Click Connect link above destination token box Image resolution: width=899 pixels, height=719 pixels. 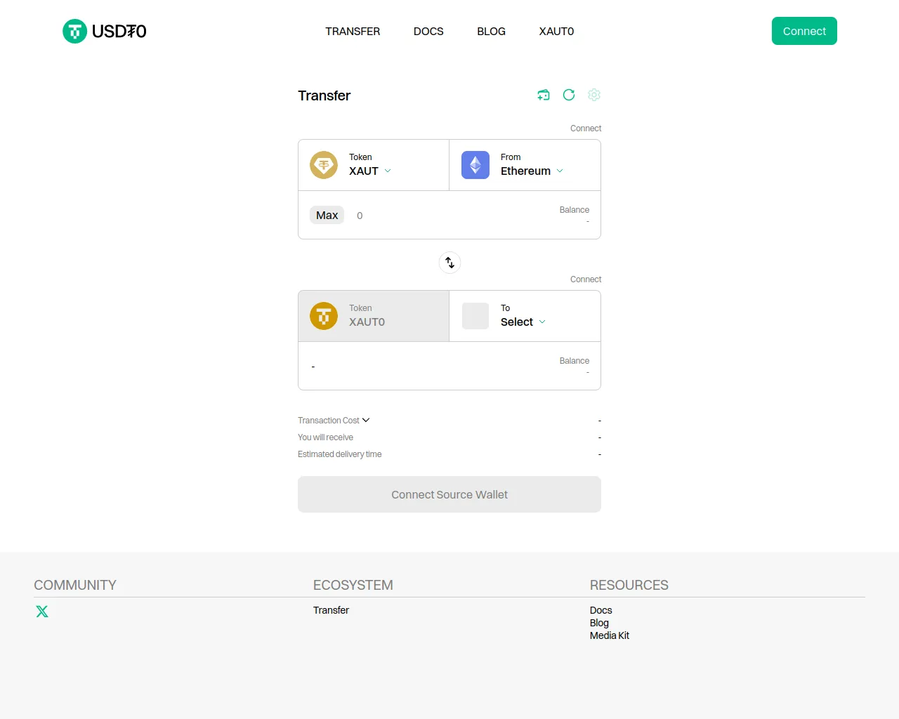tap(586, 279)
